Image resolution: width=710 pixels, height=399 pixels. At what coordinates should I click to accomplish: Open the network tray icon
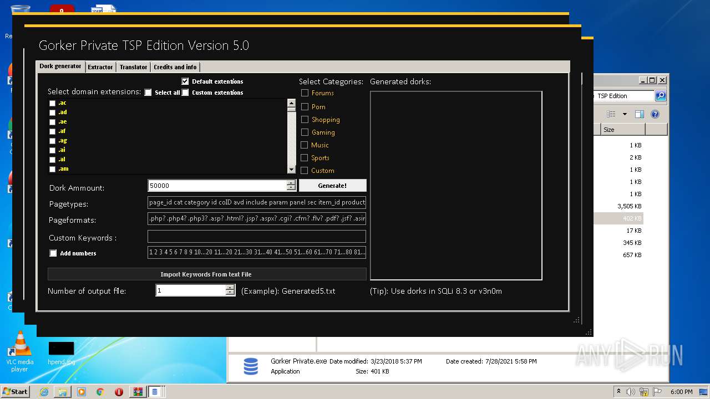tap(643, 392)
